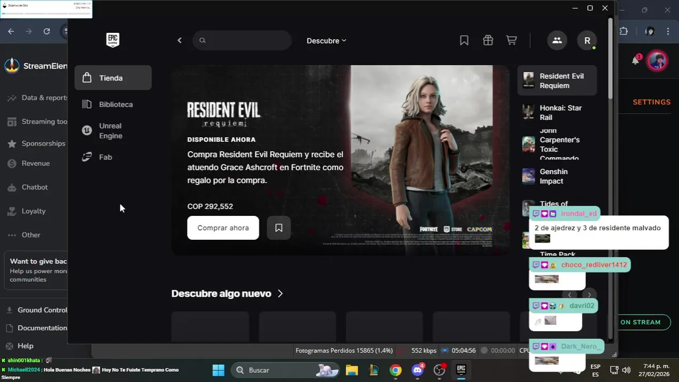This screenshot has width=679, height=382.
Task: Click the Epic store search field
Action: click(242, 40)
